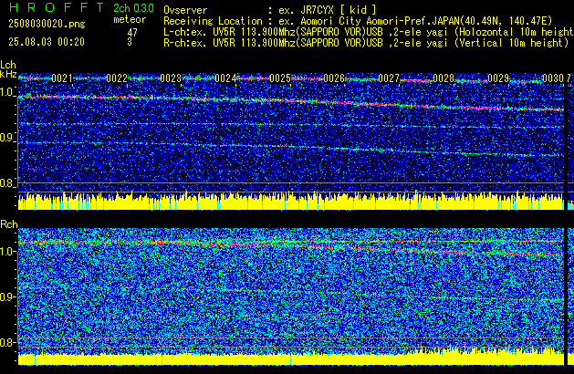
Task: Click time marker 0030
Action: coord(553,78)
